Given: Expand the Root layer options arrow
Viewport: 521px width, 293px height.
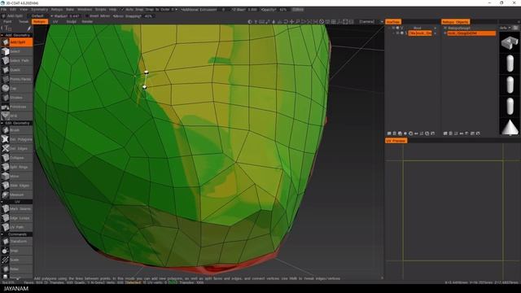Looking at the screenshot, I should tap(436, 28).
